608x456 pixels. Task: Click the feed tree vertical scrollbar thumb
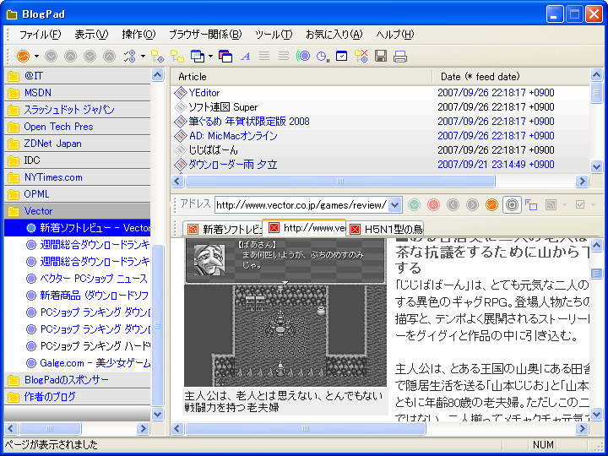(x=157, y=325)
